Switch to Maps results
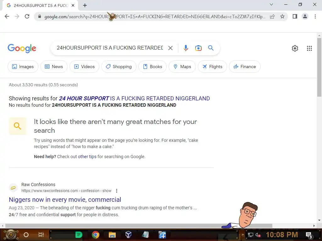 point(182,67)
